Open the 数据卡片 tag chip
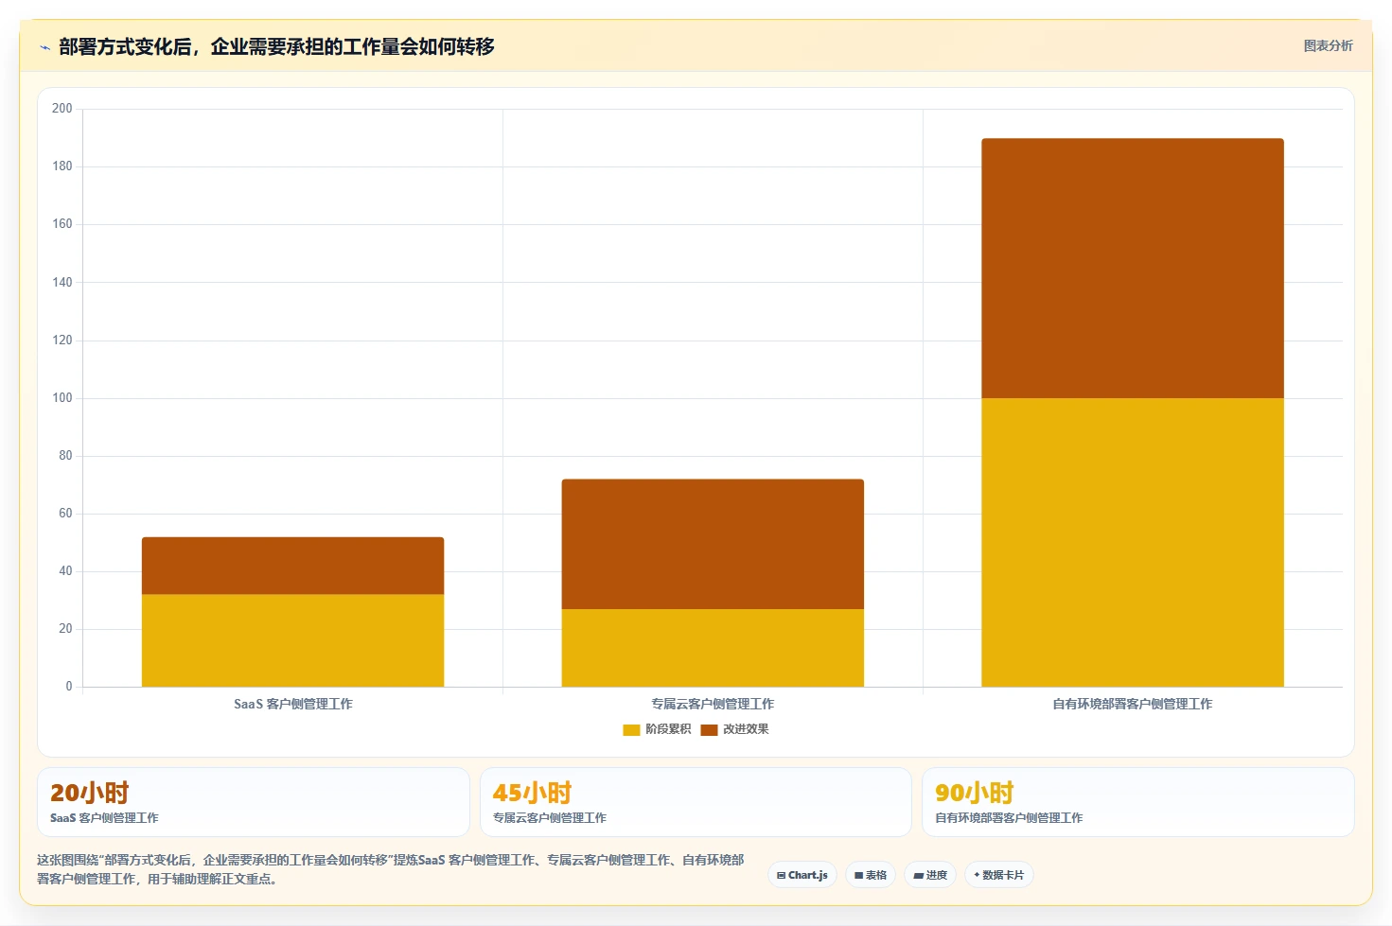 (999, 875)
